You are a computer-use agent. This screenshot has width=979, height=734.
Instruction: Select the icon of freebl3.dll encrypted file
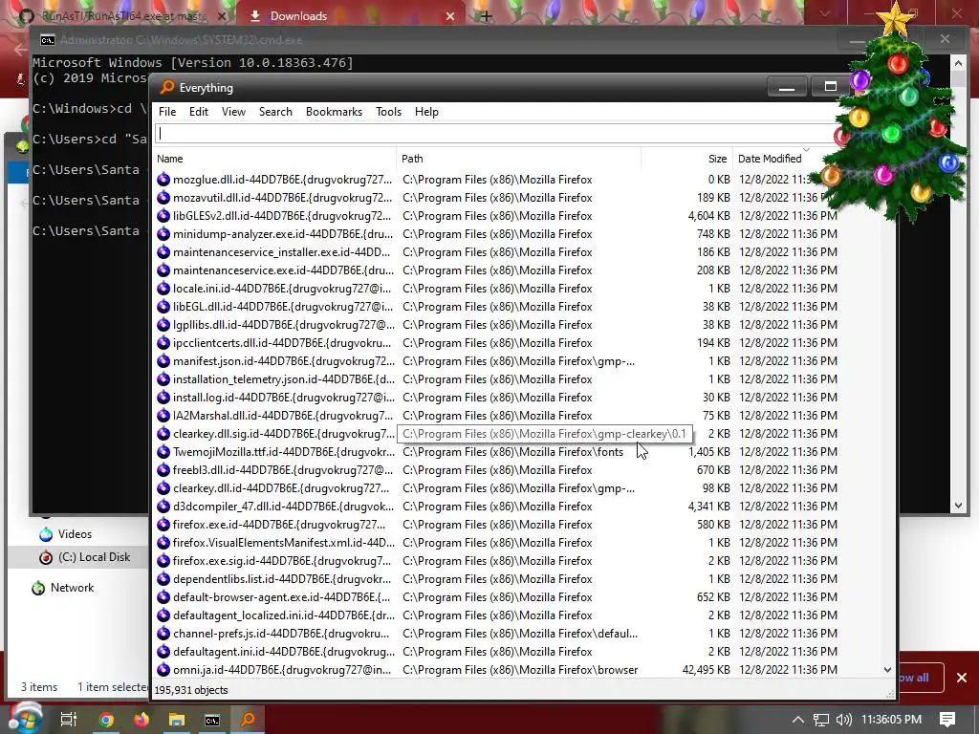pyautogui.click(x=163, y=470)
